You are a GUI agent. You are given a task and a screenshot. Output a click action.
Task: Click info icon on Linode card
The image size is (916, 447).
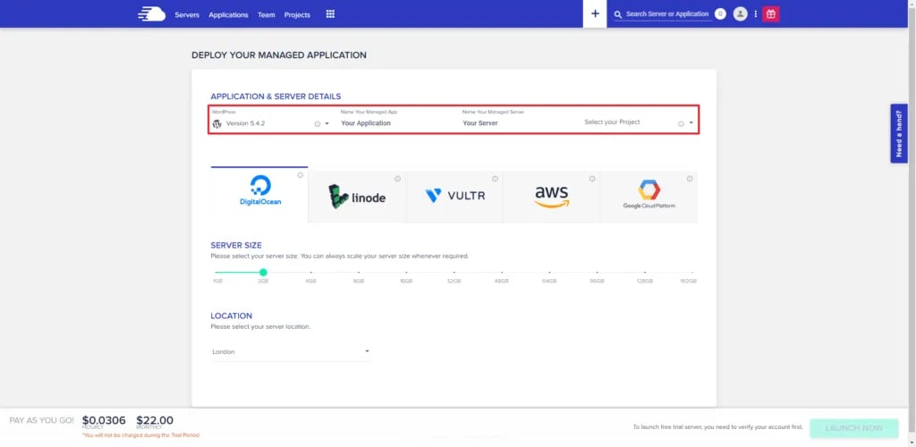(397, 179)
